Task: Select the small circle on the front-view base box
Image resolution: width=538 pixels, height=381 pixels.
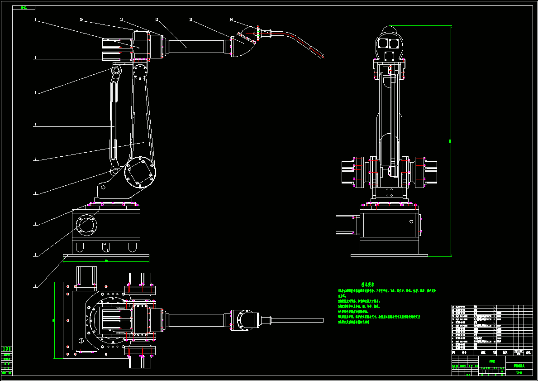Action: 411,222
